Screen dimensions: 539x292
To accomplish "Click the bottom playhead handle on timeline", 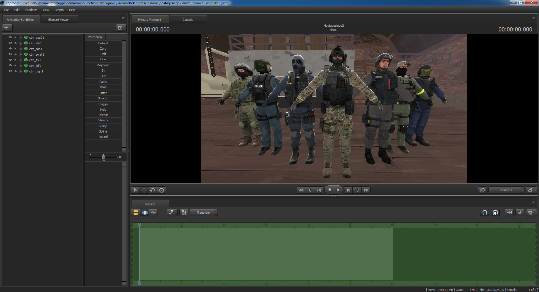I will [139, 283].
